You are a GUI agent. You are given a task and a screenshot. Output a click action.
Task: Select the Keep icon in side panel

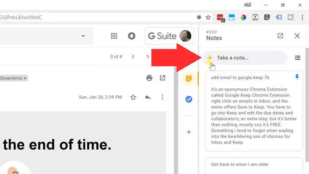tap(188, 79)
